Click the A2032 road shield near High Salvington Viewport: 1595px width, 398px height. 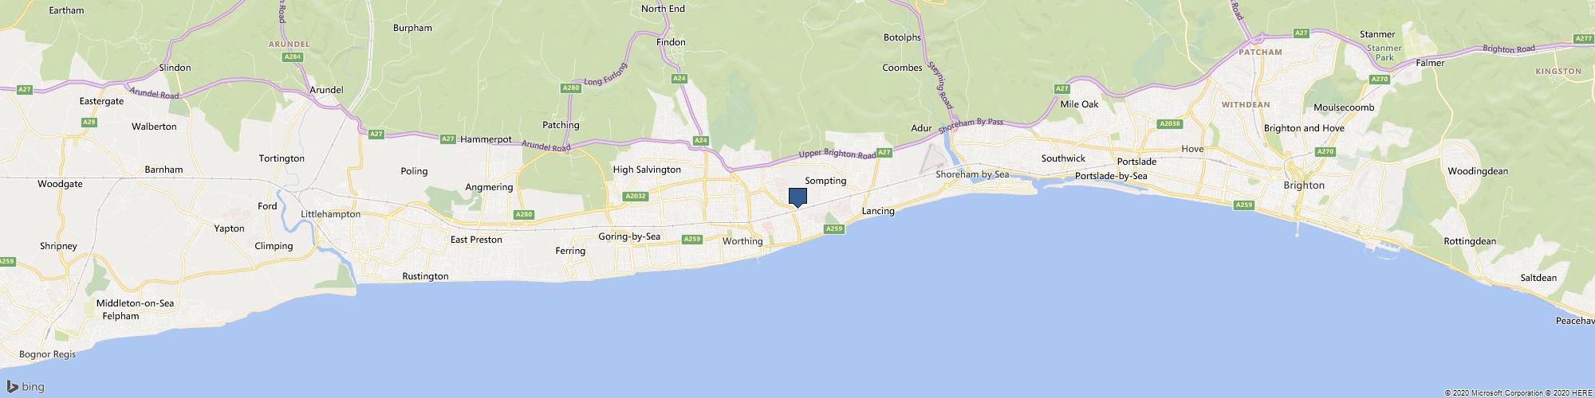pos(636,196)
